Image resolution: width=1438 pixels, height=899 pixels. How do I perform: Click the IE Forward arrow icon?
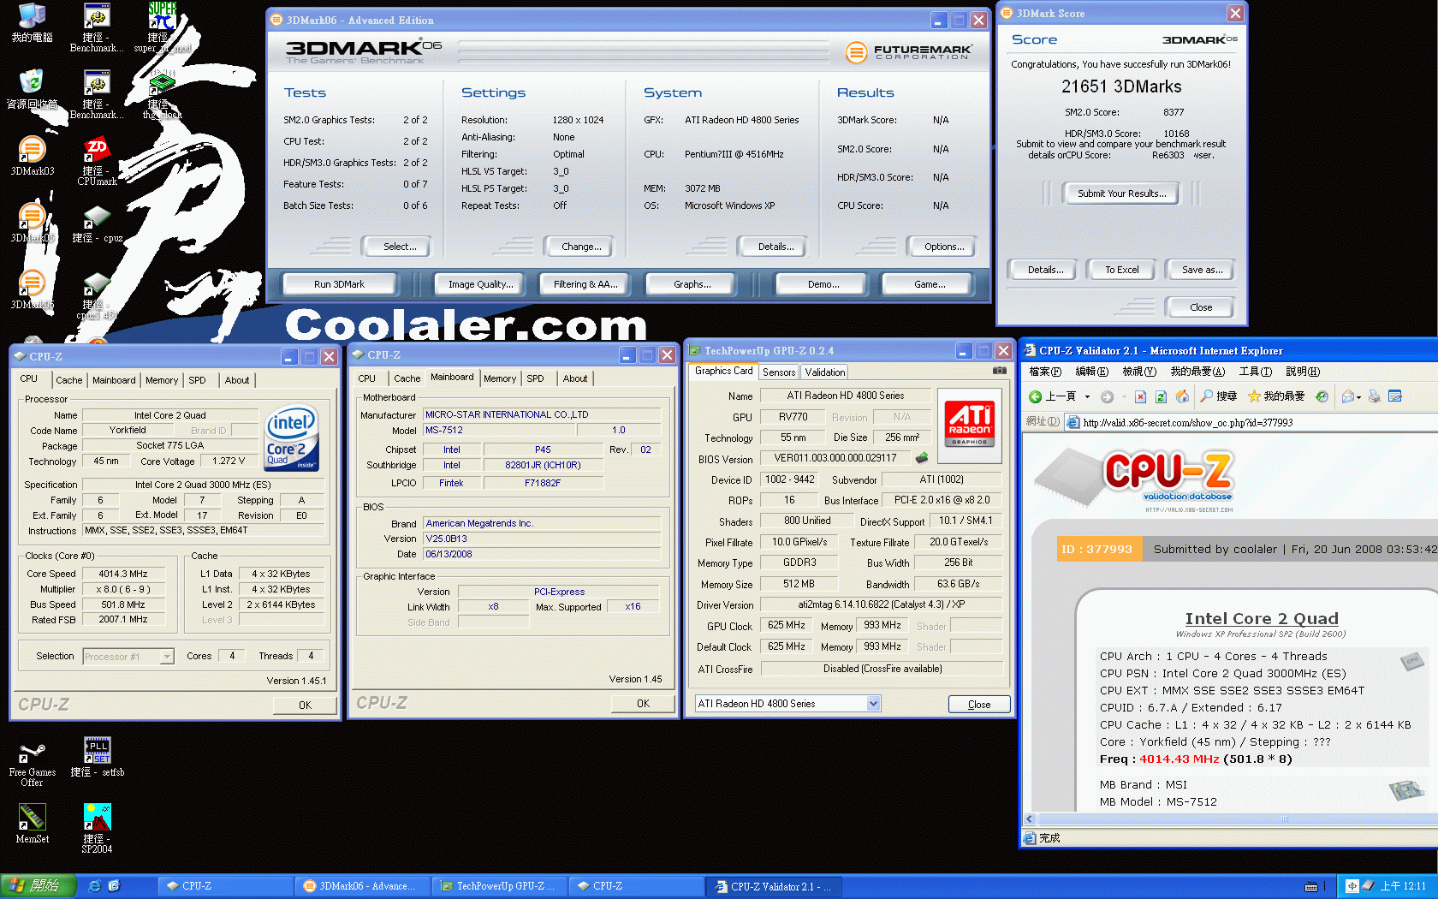1107,396
